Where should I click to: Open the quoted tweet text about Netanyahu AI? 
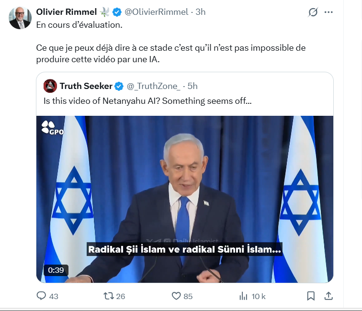coord(147,101)
